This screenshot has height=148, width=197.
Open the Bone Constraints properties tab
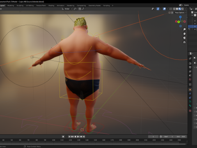pos(190,98)
